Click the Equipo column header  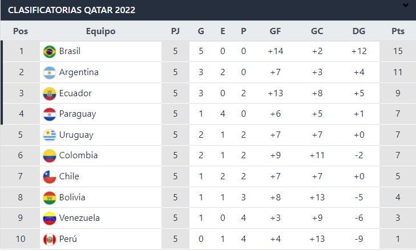(x=100, y=31)
